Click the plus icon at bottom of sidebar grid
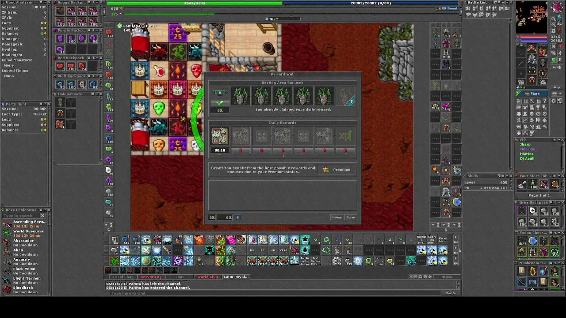This screenshot has width=566, height=318. 519,133
